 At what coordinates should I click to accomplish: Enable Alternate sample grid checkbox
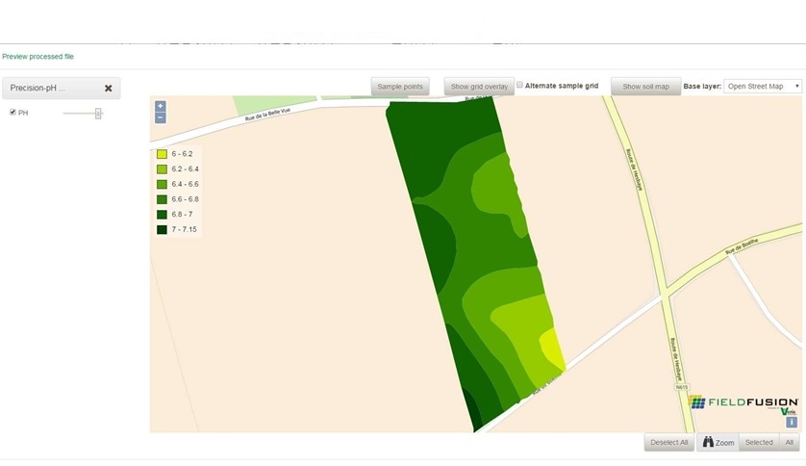pos(519,85)
